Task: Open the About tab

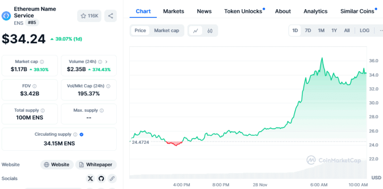Action: [x=283, y=11]
